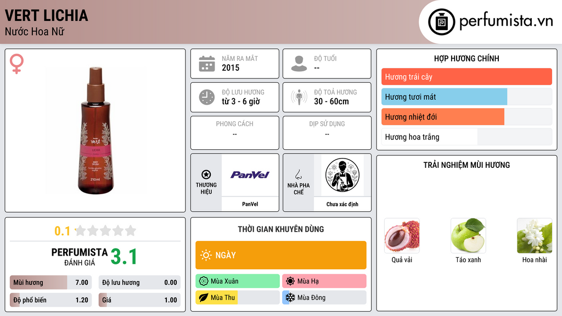
Task: Click the VERT LICHIA title
Action: coord(46,15)
